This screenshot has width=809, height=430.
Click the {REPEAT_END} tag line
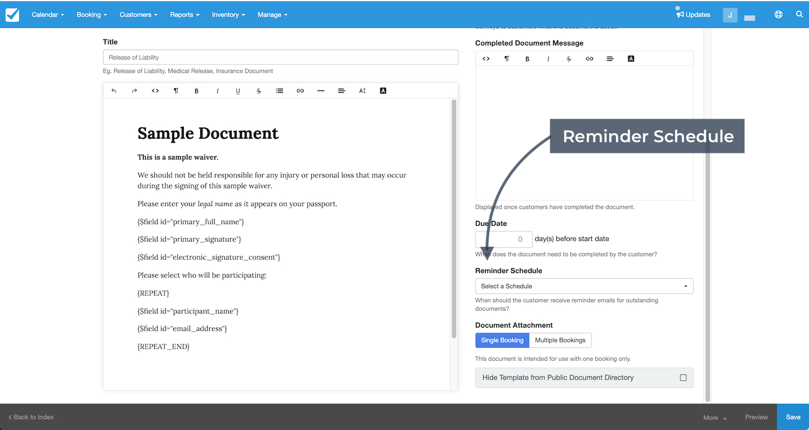[164, 347]
